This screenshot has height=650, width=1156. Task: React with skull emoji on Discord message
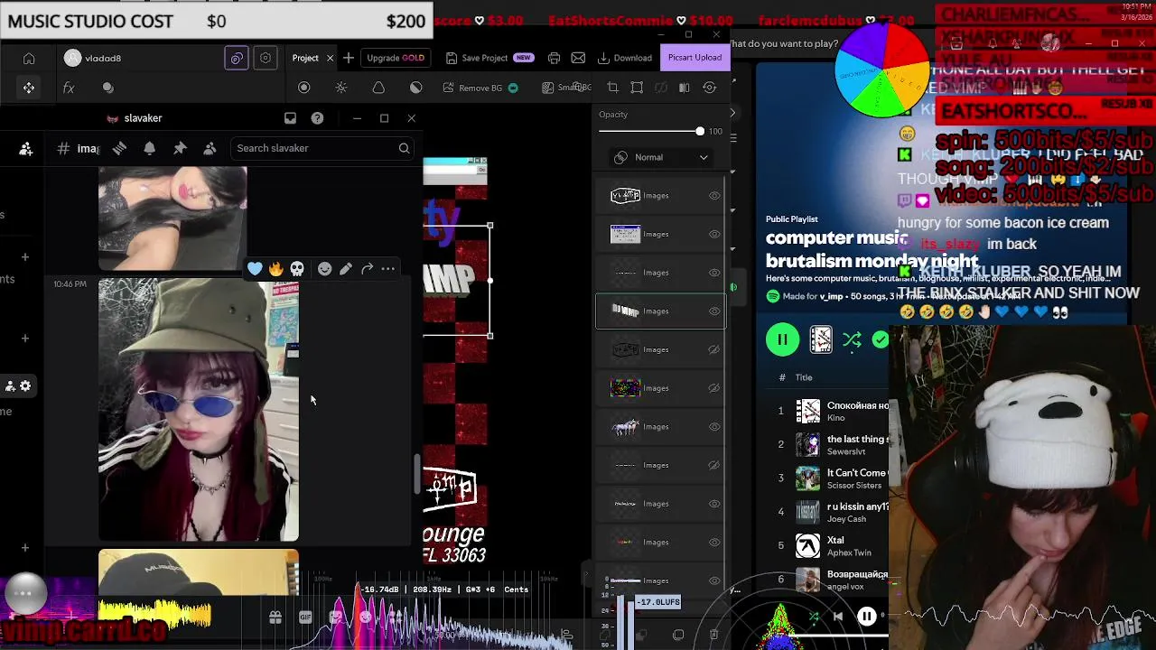pos(297,268)
